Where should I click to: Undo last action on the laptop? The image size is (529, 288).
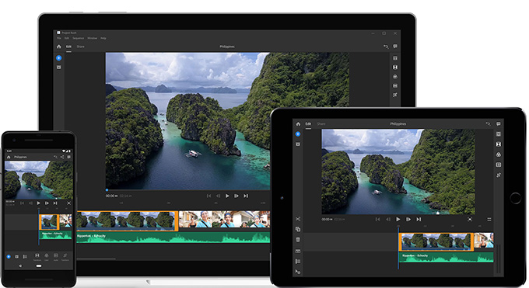[x=386, y=47]
